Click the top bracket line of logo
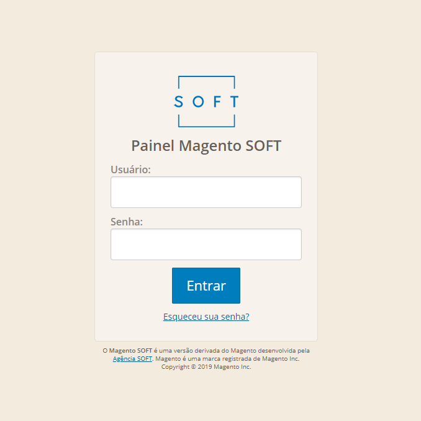Viewport: 421px width, 421px height. click(207, 76)
